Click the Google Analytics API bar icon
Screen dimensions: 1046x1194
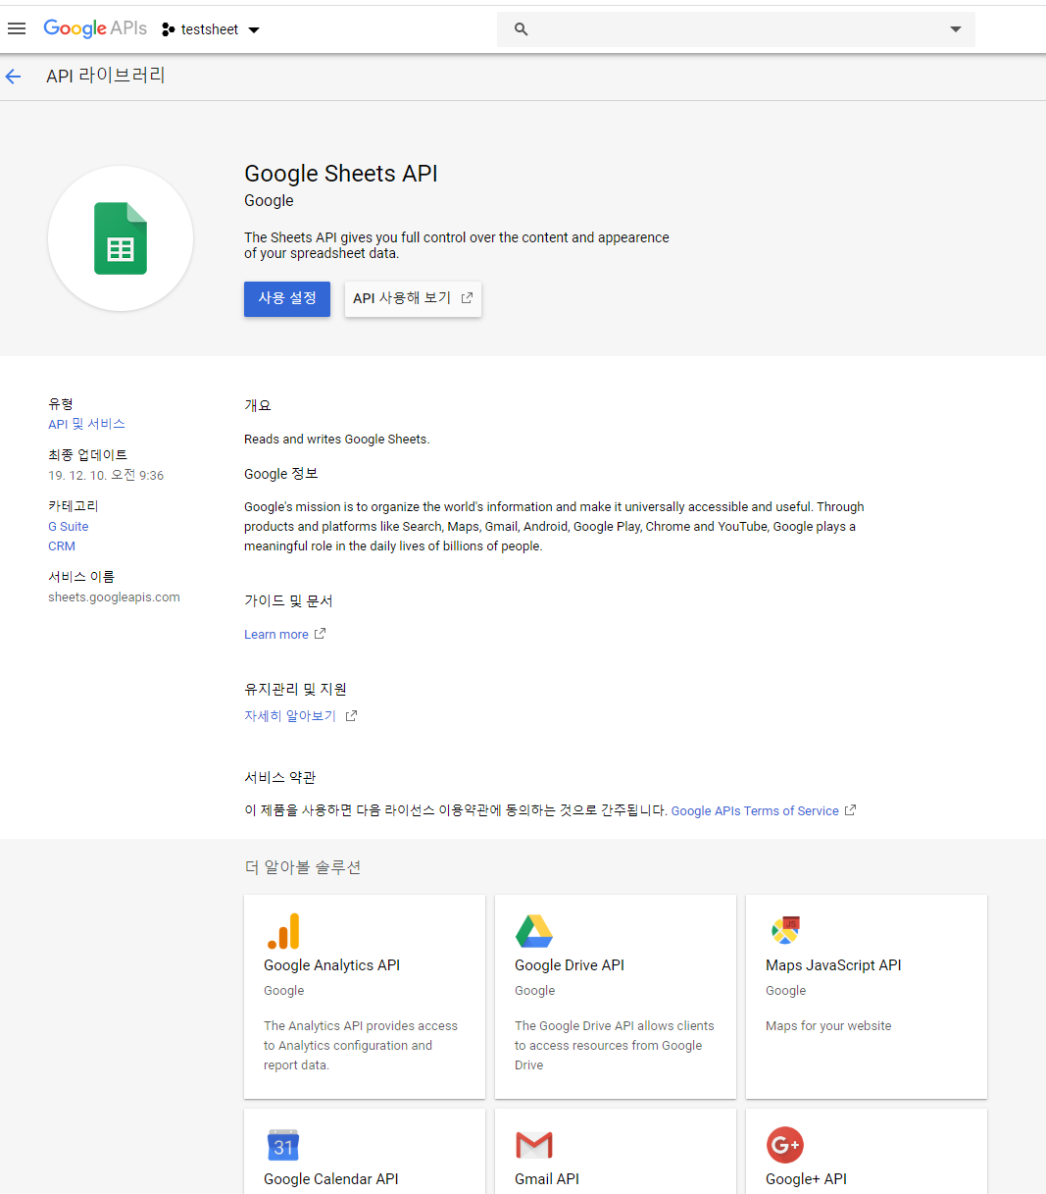coord(283,931)
